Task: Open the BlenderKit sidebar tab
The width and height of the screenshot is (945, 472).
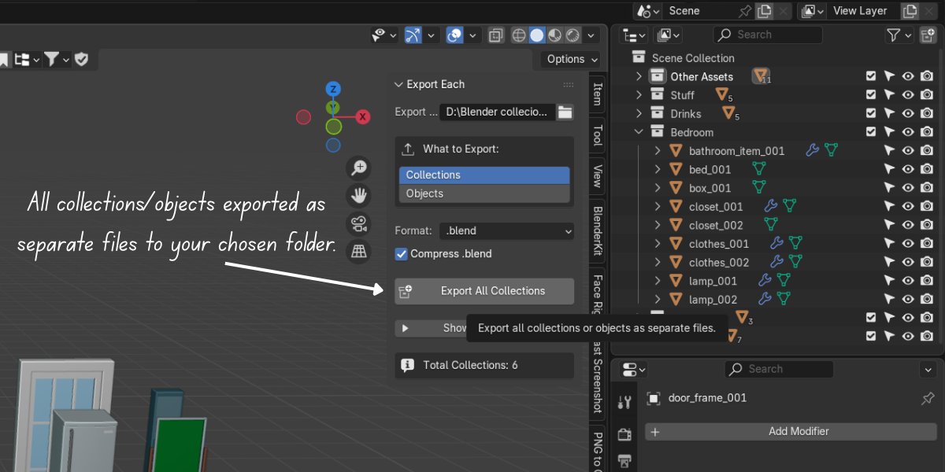Action: coord(597,230)
